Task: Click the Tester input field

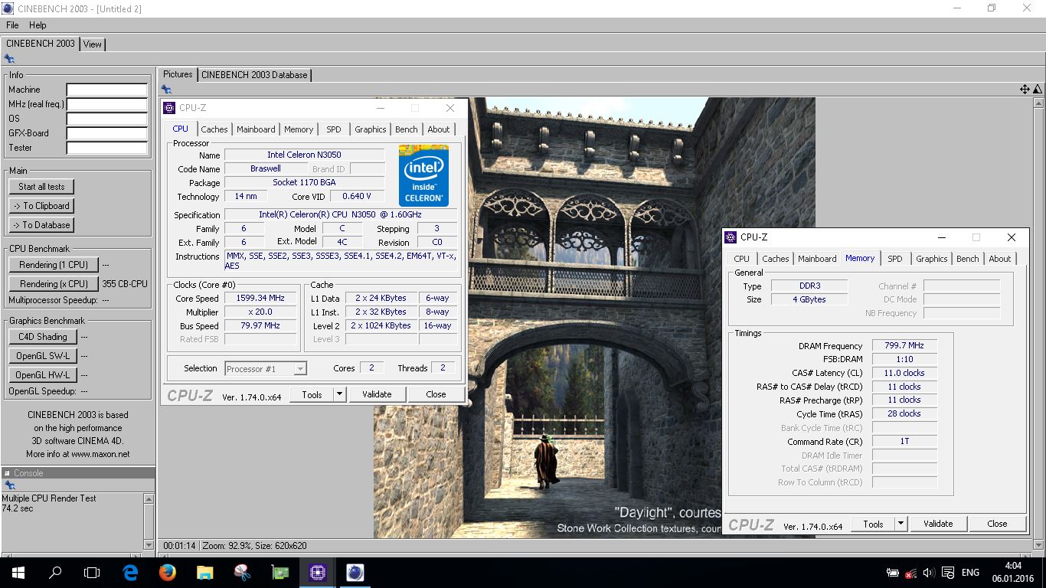Action: tap(106, 149)
